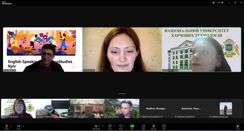Select the thumbnail of the man before a cabinet
Screen dimensions: 244x131
[88, 109]
